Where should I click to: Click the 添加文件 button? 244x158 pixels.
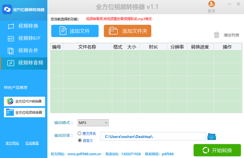pos(75,31)
